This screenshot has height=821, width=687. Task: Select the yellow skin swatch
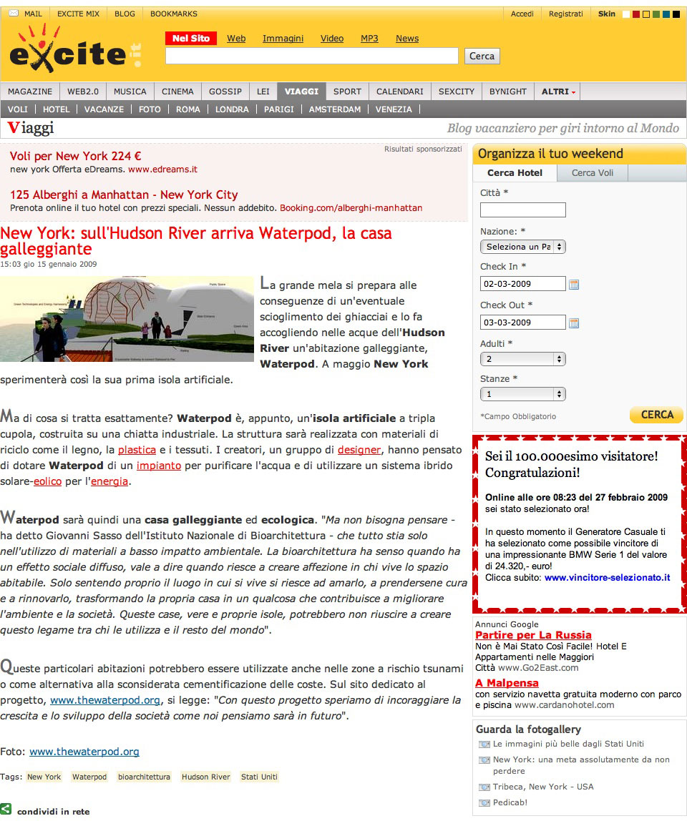646,14
